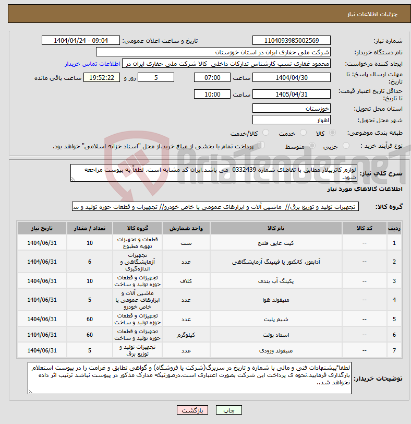The height and width of the screenshot is (424, 411).
Task: Click item name استاد بولت
Action: coord(276,335)
